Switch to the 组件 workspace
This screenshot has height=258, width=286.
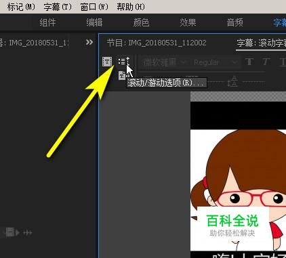(x=47, y=22)
